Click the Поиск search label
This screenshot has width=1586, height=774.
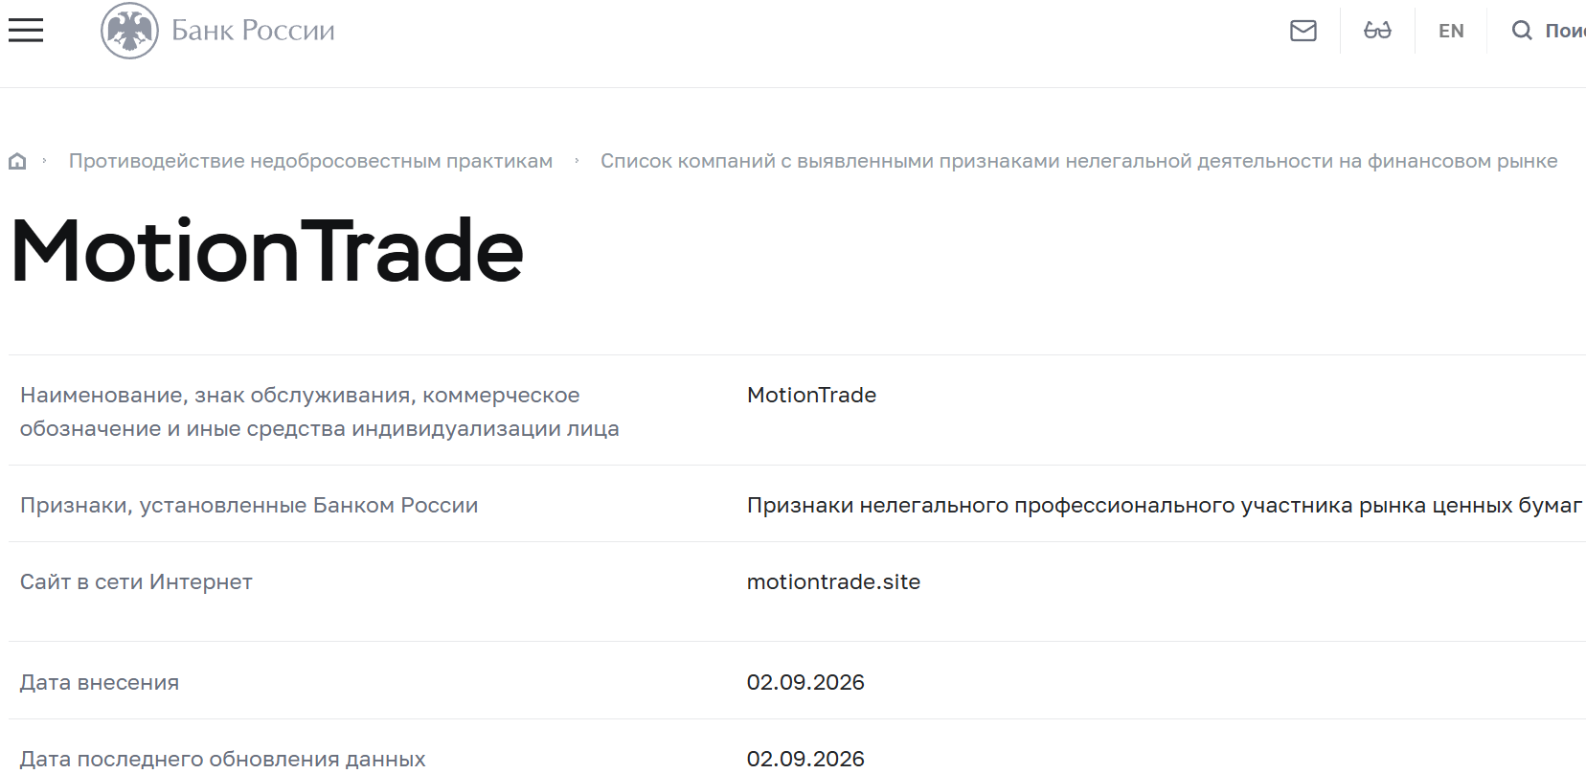pos(1565,31)
